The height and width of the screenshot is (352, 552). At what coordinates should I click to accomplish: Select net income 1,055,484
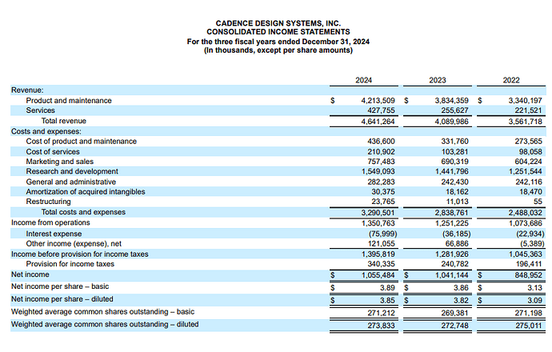(x=378, y=275)
